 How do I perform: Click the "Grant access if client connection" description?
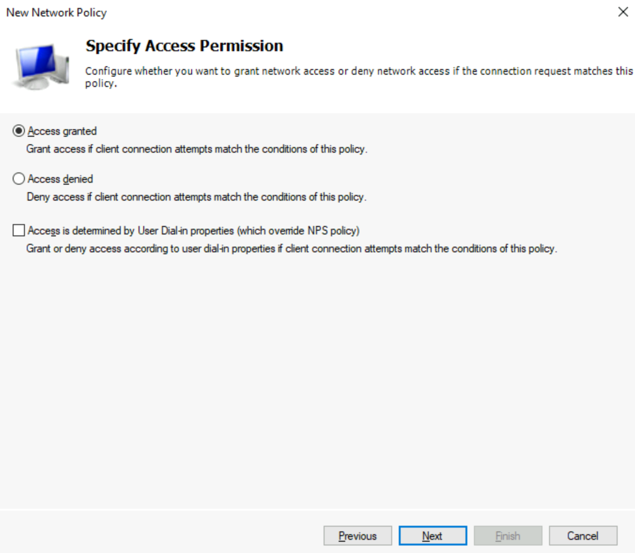point(196,149)
